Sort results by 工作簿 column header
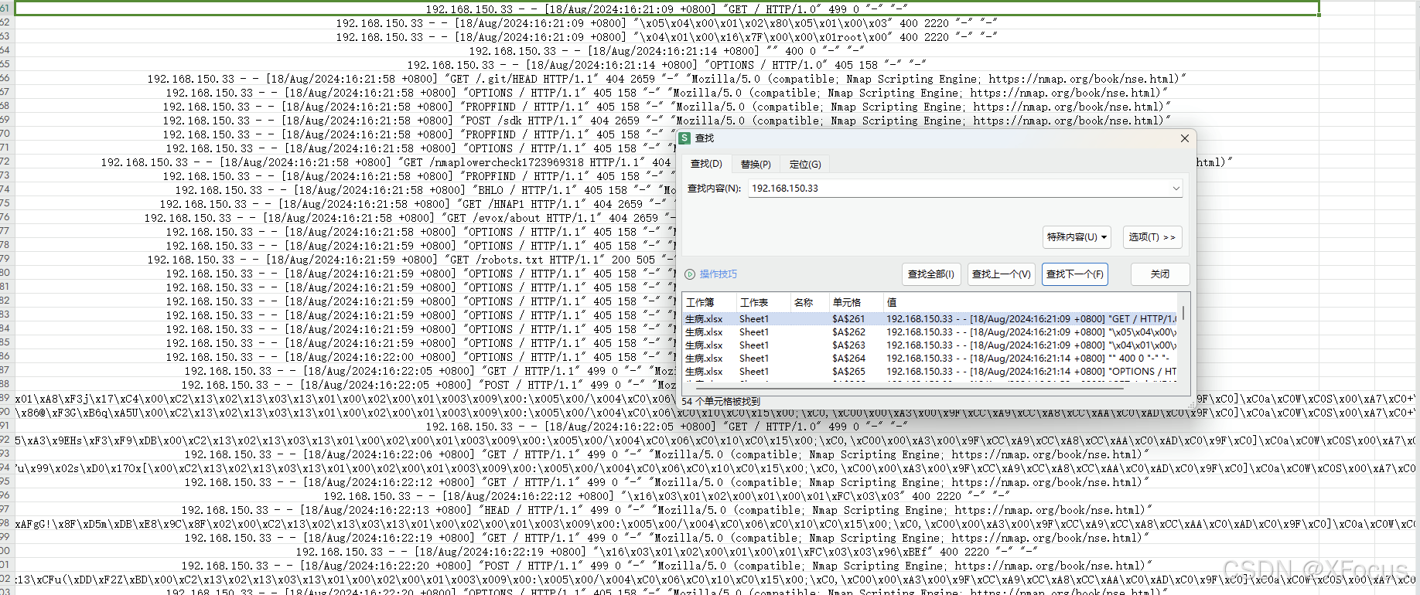 tap(708, 303)
